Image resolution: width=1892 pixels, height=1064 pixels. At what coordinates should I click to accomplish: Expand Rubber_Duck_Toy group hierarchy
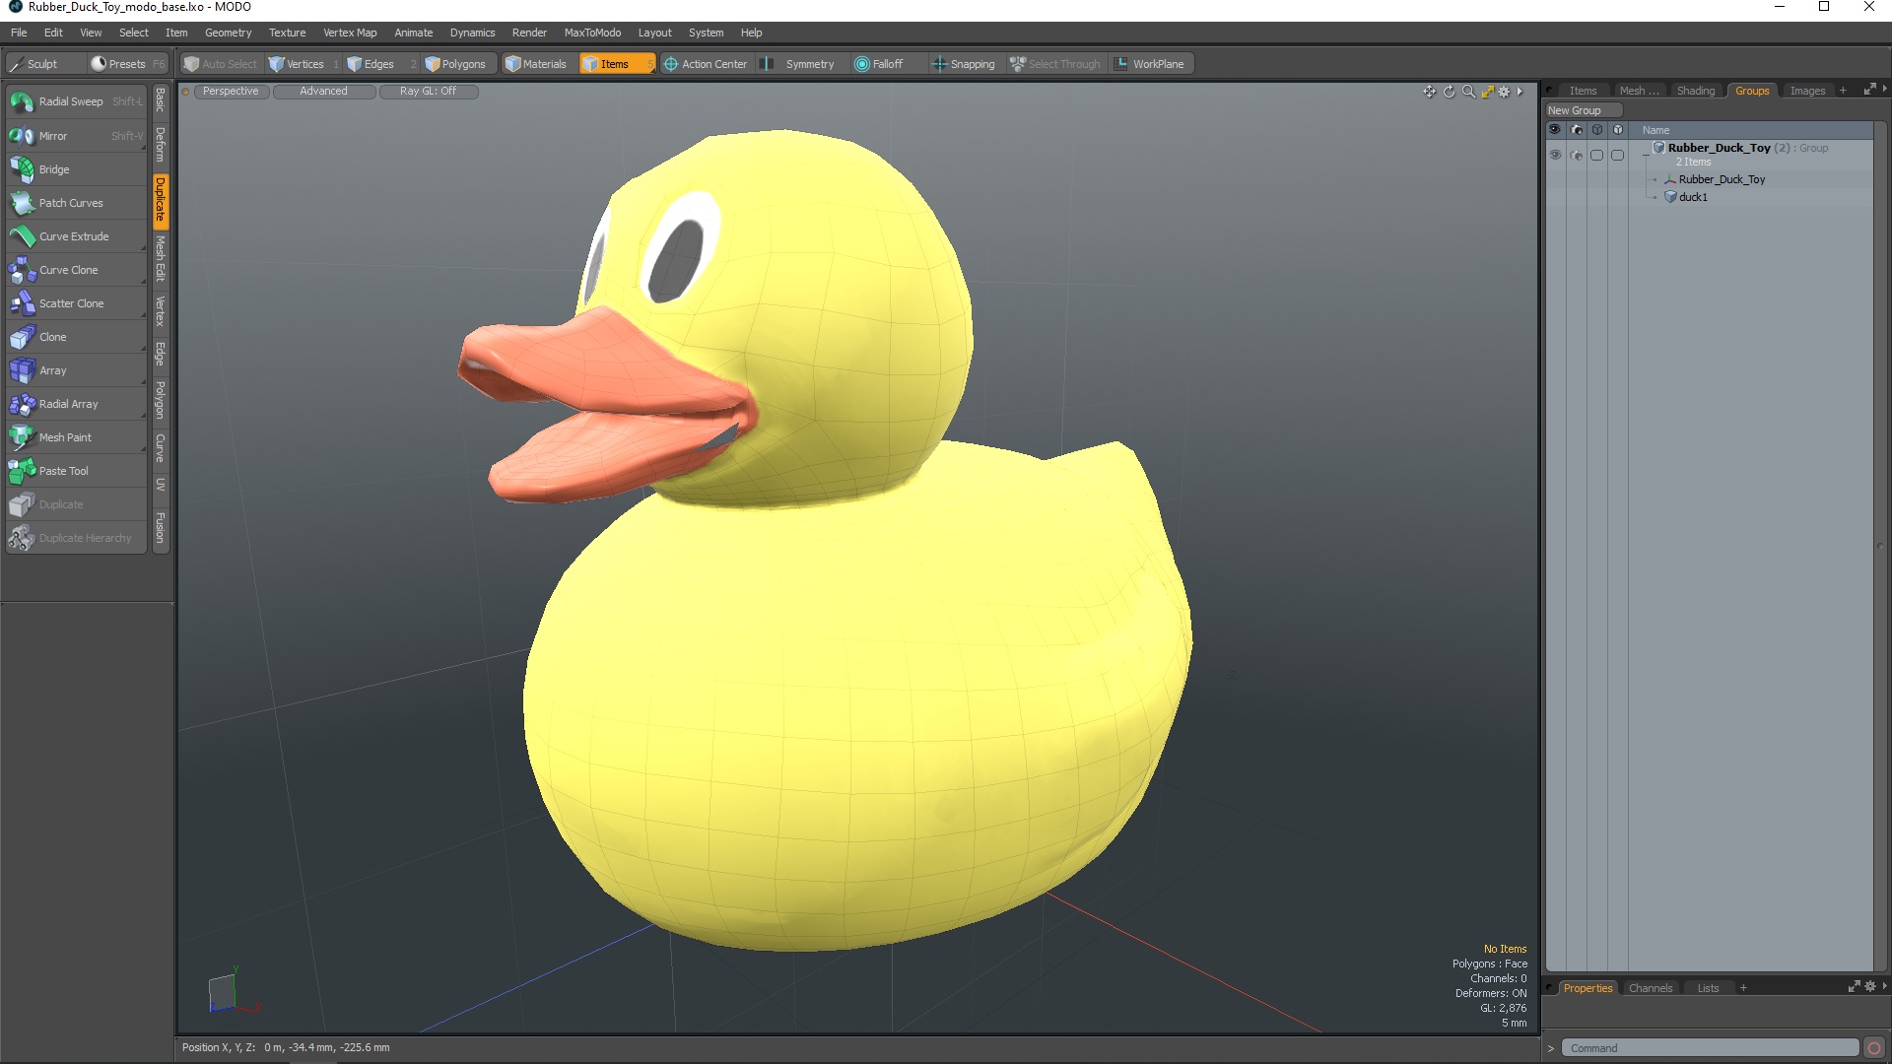click(1645, 154)
